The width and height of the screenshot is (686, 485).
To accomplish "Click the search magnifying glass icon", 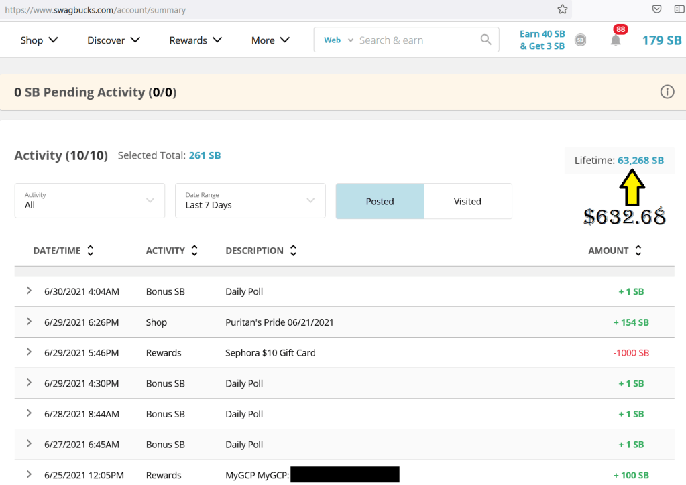I will pyautogui.click(x=485, y=40).
